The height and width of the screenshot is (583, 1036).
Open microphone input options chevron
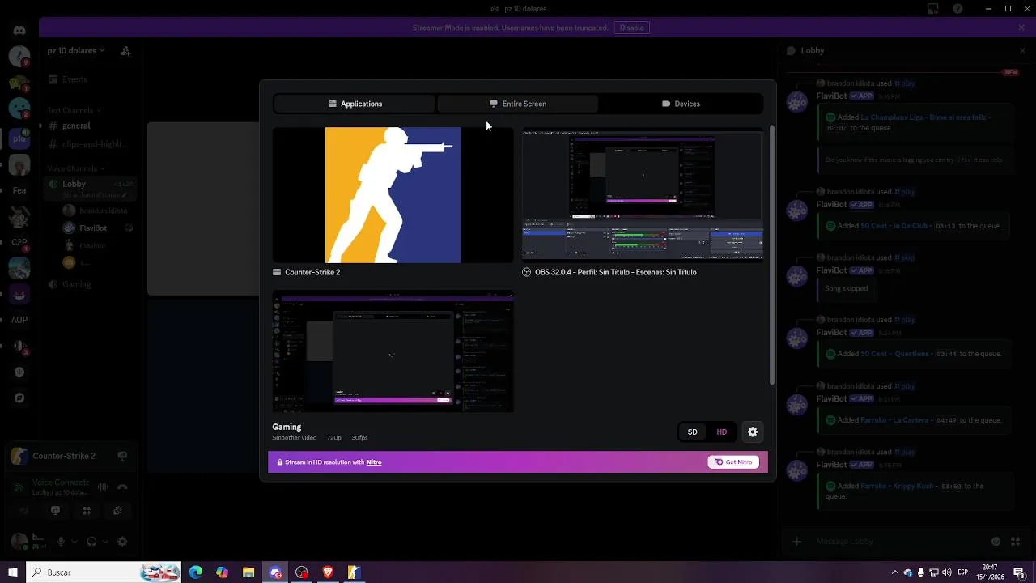(74, 542)
